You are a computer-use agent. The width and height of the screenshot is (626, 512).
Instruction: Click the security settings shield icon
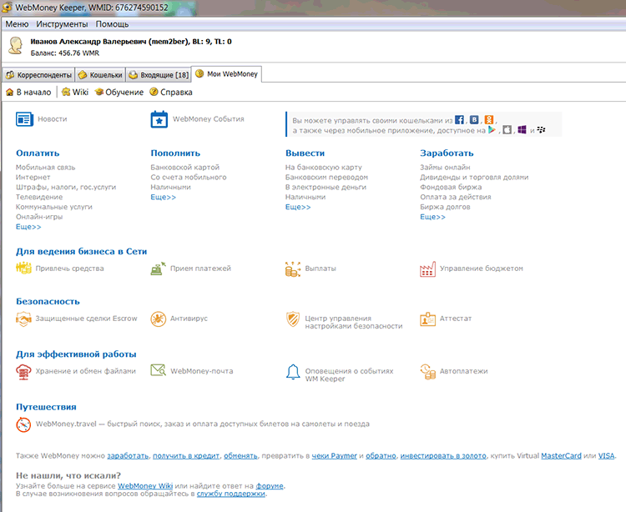293,319
